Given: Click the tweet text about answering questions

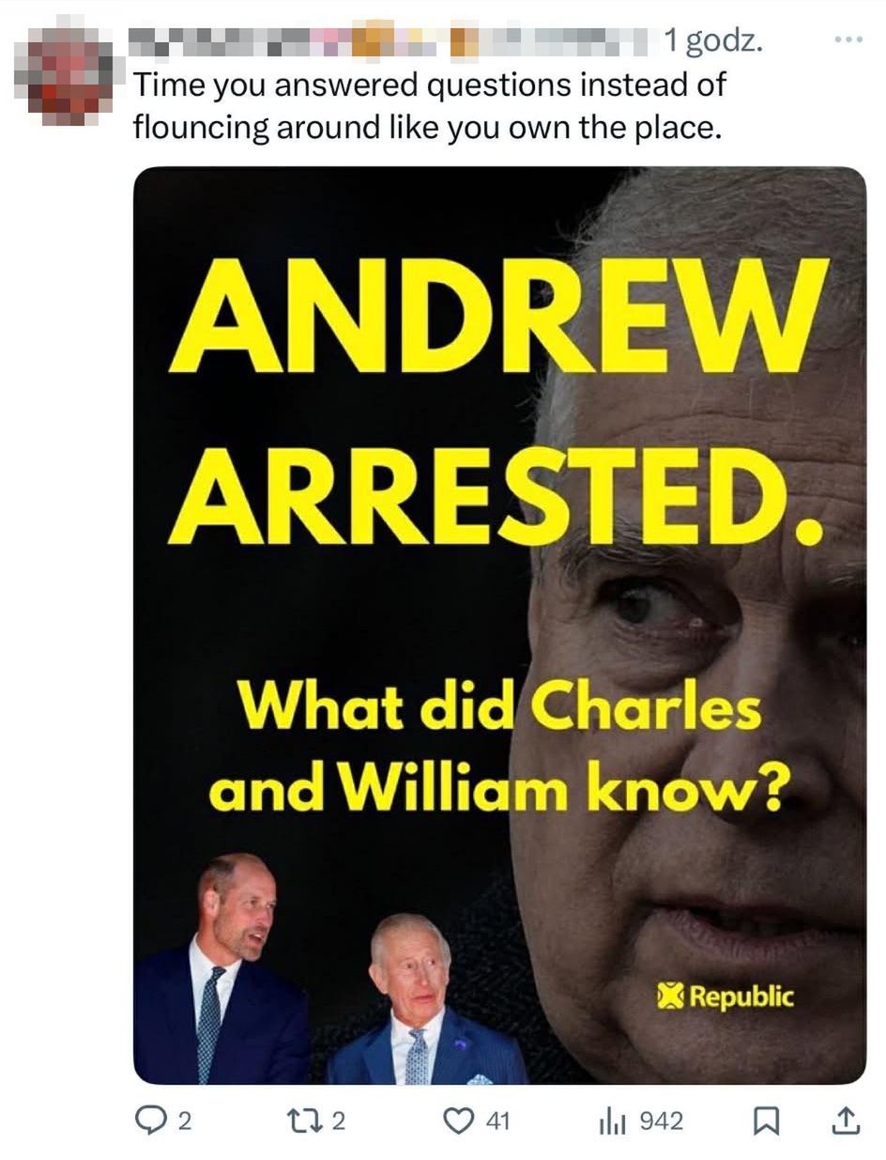Looking at the screenshot, I should pos(430,105).
